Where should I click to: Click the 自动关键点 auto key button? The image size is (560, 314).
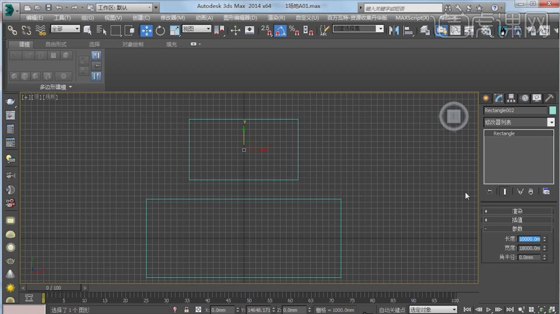(391, 309)
